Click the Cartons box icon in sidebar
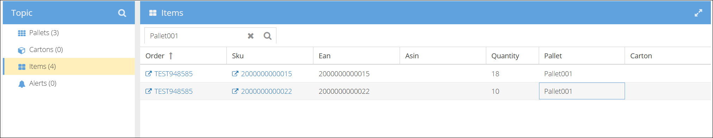Viewport: 713px width, 138px height. pos(21,50)
